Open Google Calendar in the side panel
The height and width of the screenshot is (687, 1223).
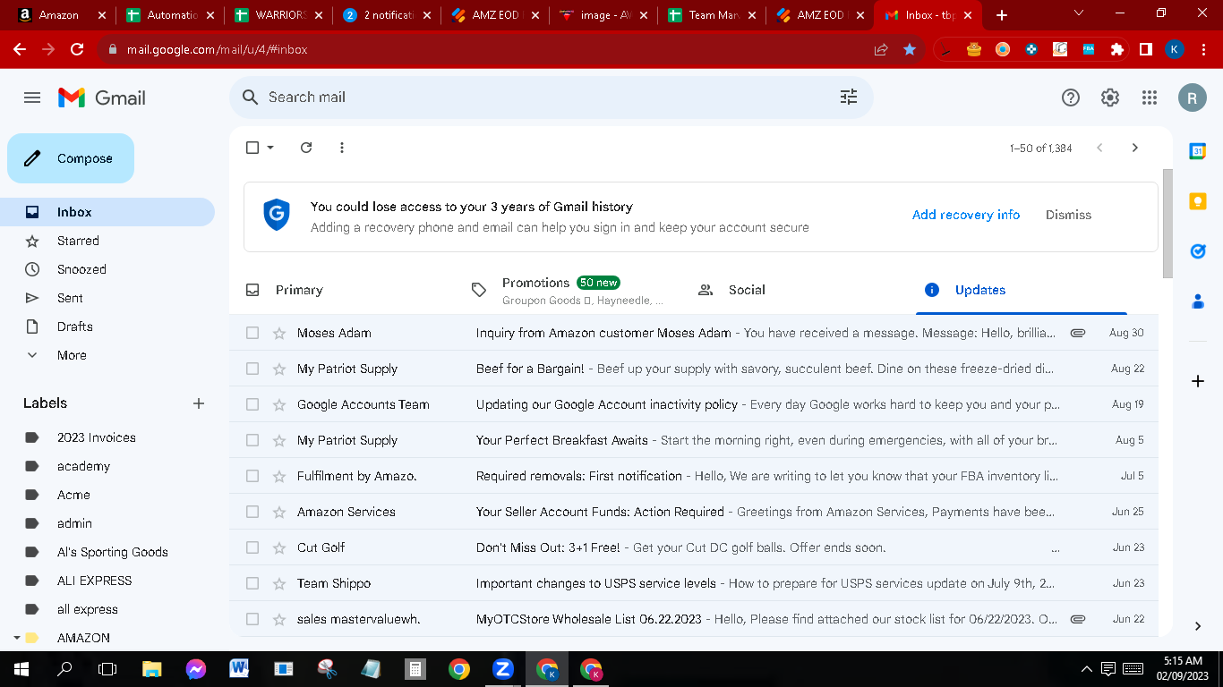1198,151
